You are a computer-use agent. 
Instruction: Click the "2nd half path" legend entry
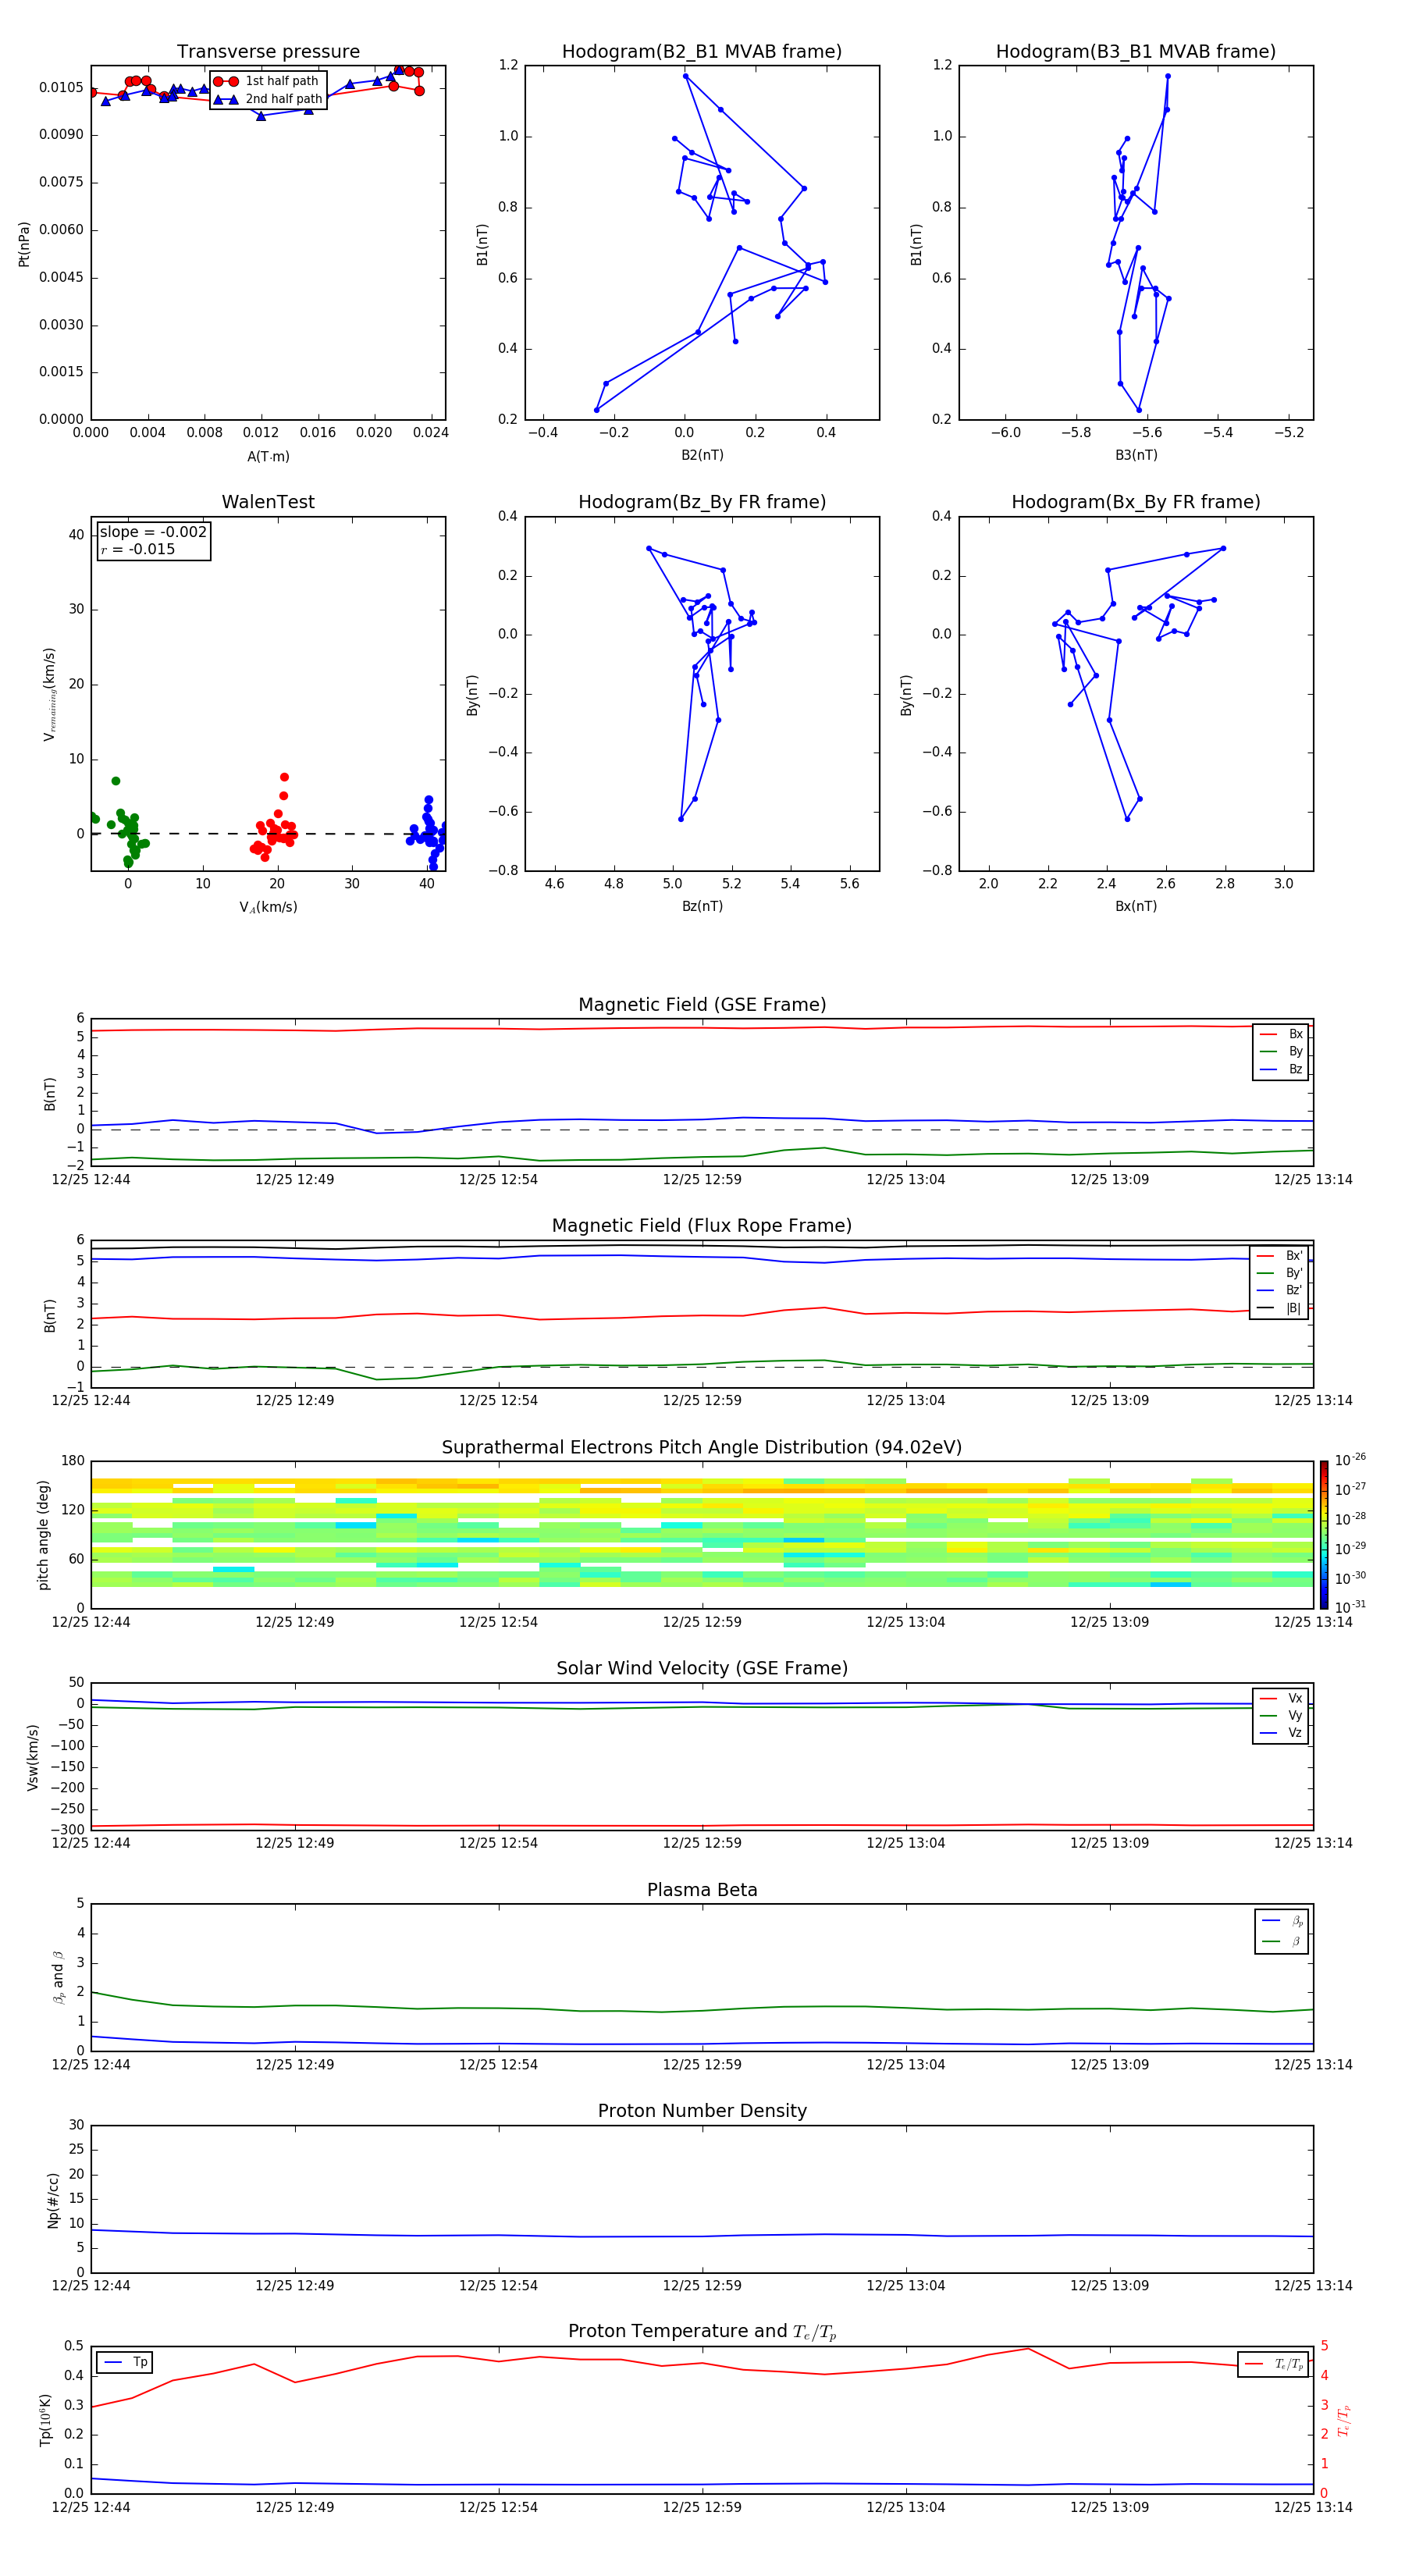coord(268,99)
